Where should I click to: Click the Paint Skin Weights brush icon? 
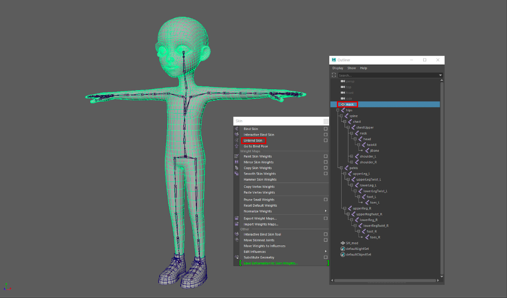coord(236,156)
